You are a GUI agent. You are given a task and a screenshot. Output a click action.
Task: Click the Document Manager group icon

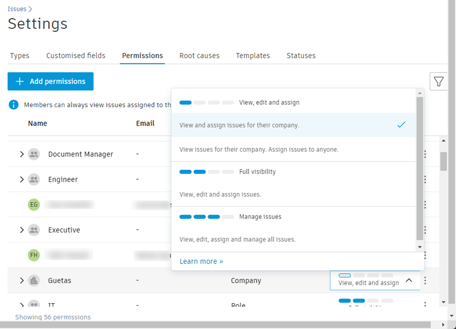click(x=34, y=154)
